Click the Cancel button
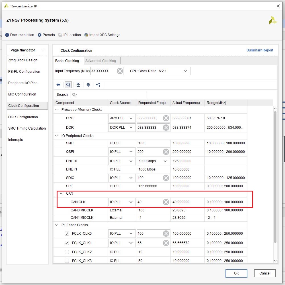Screen dimensions: 285x285 [265, 273]
